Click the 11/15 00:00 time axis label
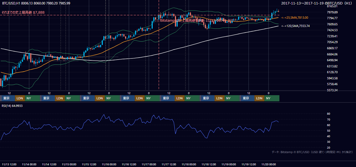356x167 pixels. tap(69, 164)
